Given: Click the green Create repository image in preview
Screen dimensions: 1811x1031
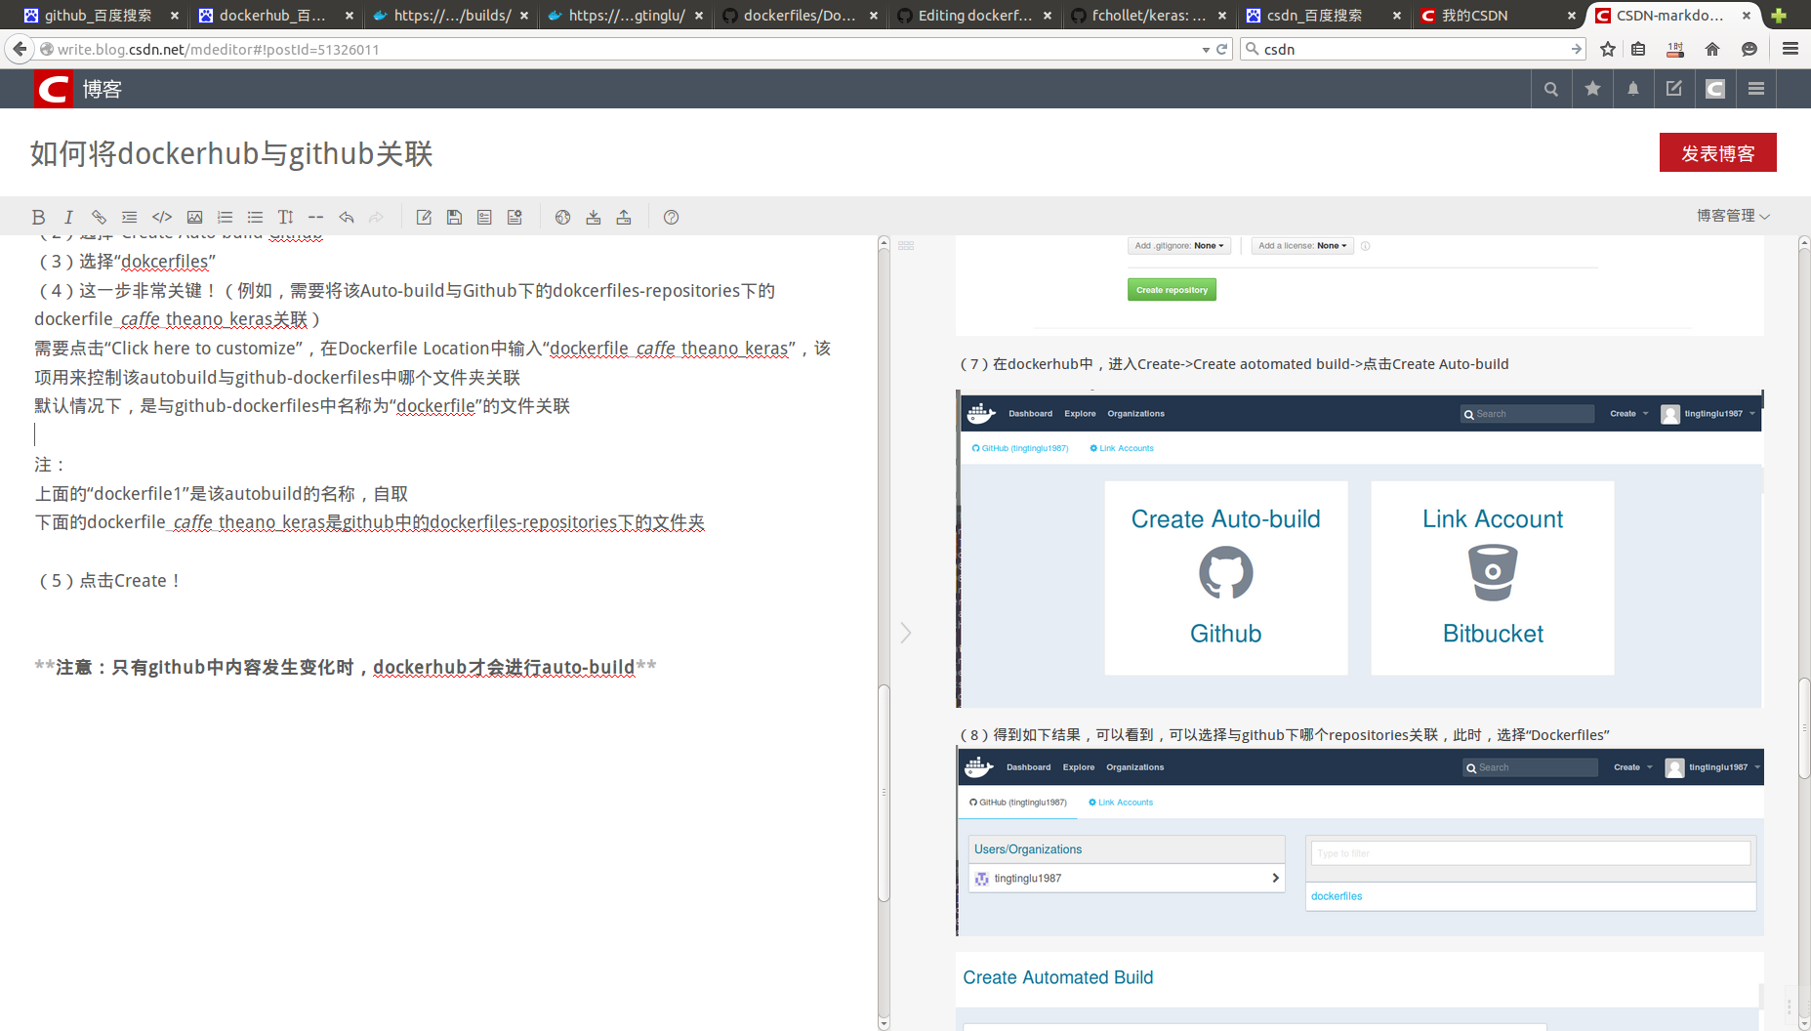Looking at the screenshot, I should click(x=1172, y=290).
